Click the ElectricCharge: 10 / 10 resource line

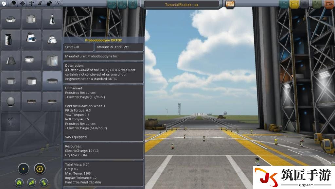click(x=82, y=151)
